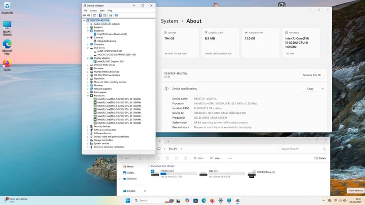Open the File menu in Device Manager
The image size is (365, 205).
[x=86, y=11]
